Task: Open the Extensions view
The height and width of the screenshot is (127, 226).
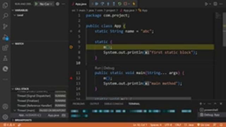Action: 5,48
